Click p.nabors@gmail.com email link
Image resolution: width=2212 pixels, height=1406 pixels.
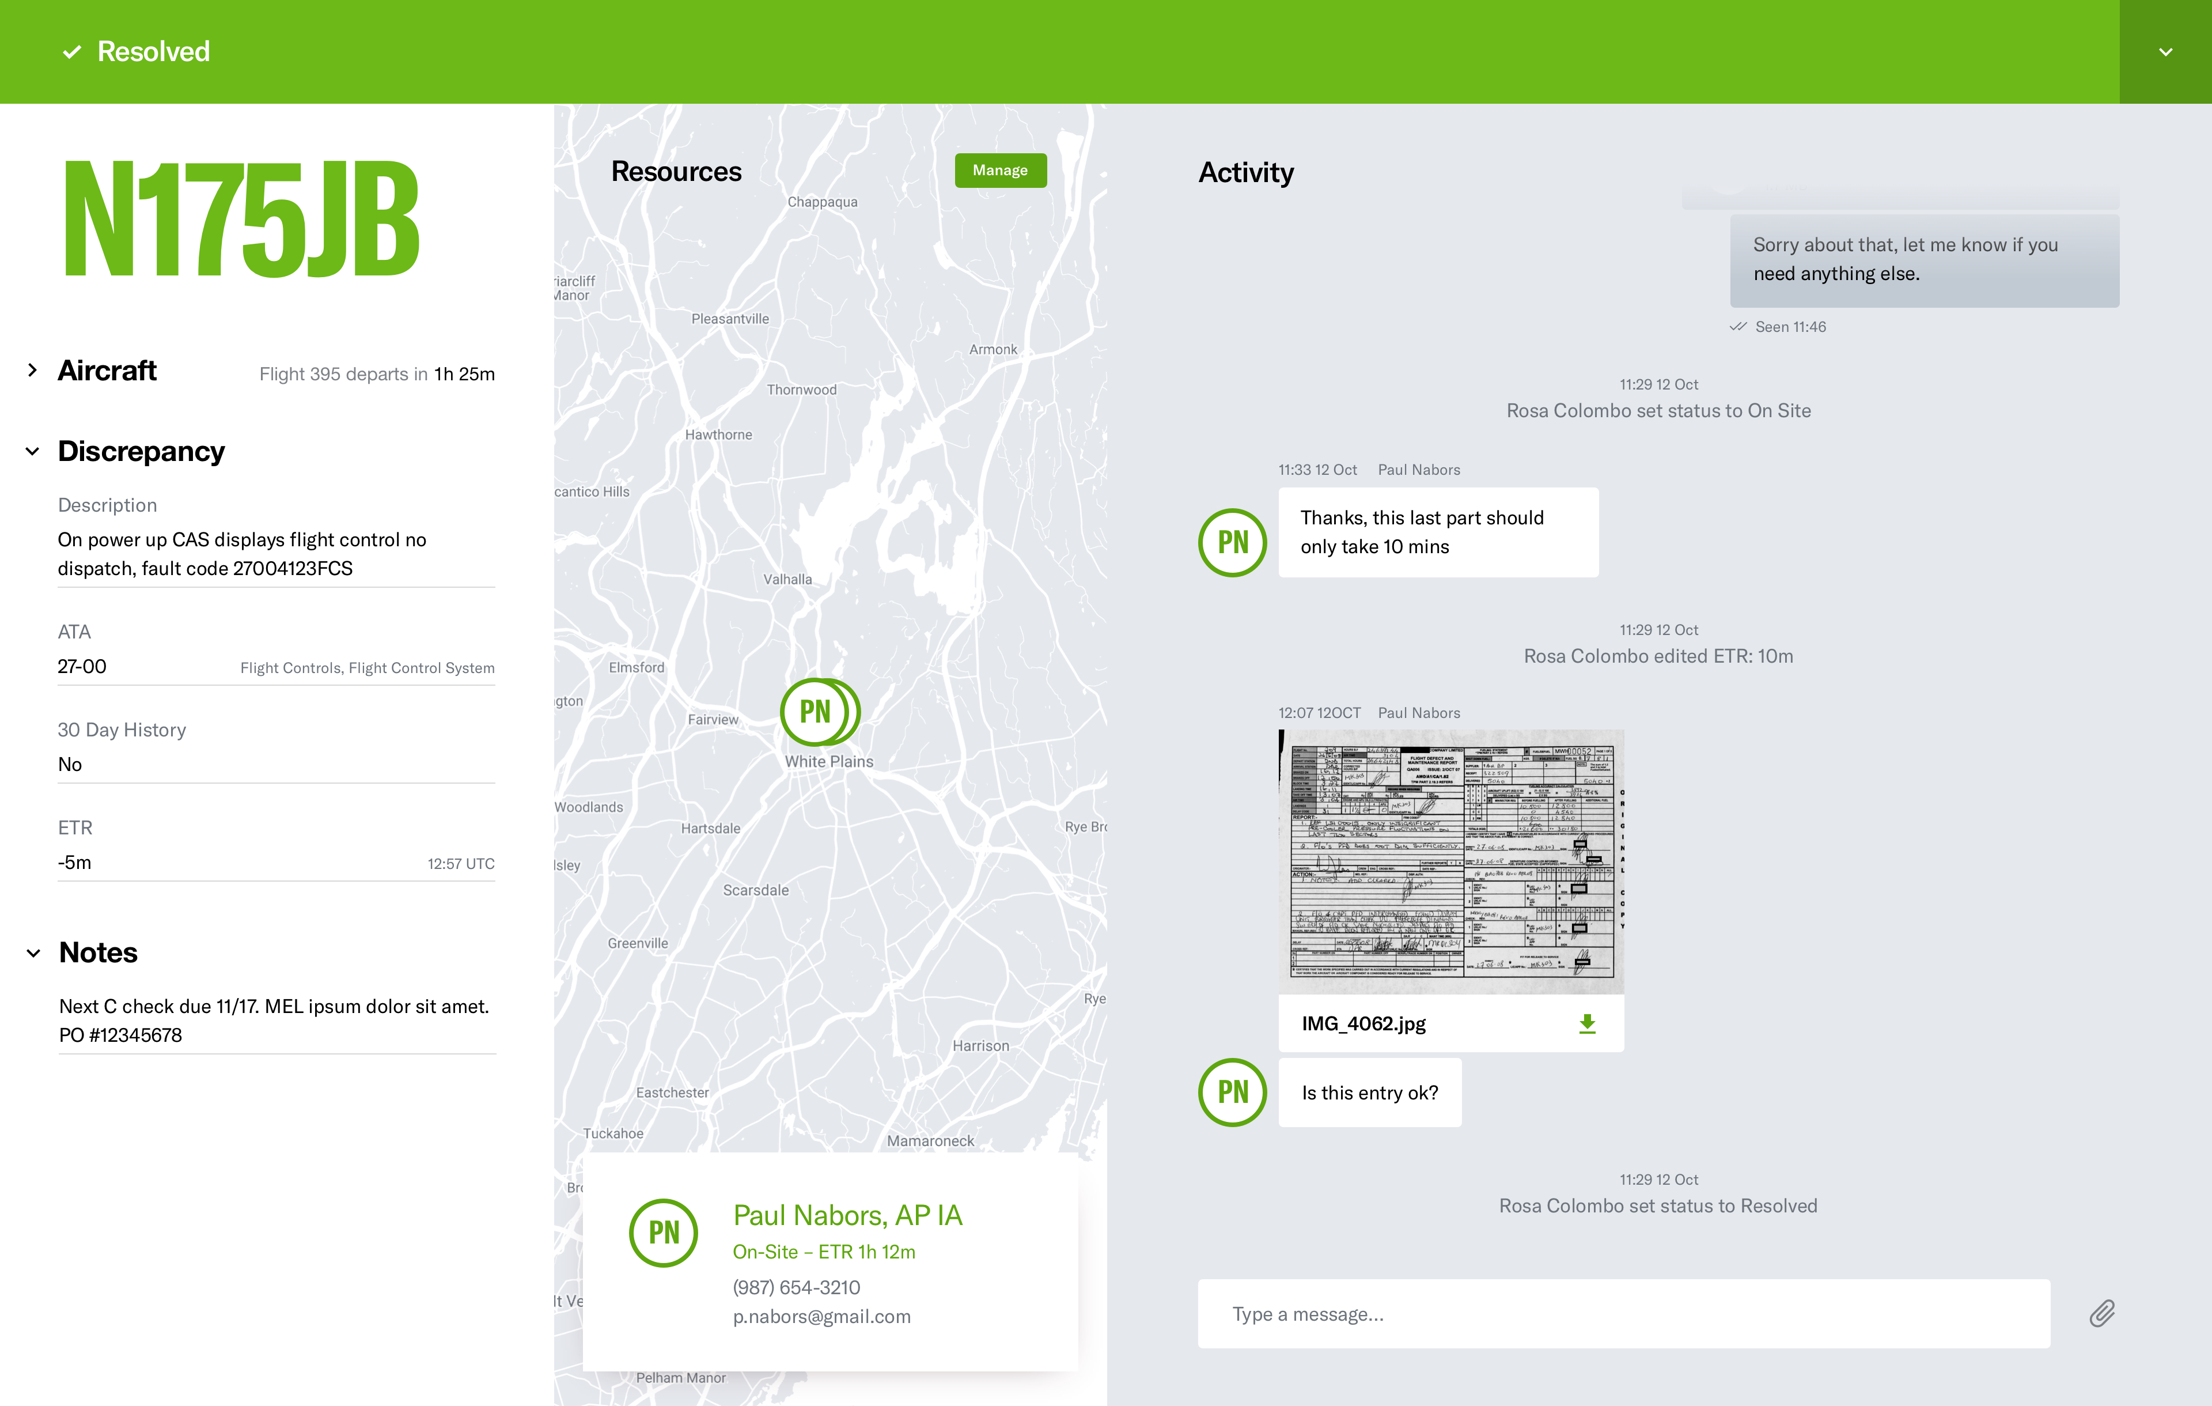tap(821, 1316)
